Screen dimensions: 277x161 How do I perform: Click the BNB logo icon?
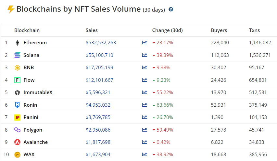click(x=17, y=68)
